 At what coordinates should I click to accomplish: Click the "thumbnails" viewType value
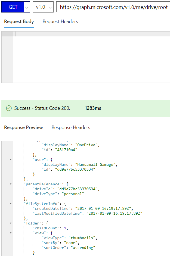click(82, 238)
